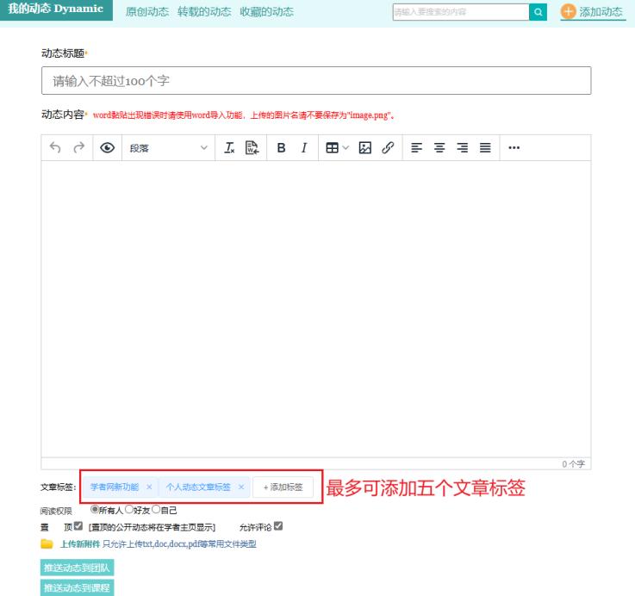Open the more options ellipsis menu
The image size is (635, 596).
(514, 148)
